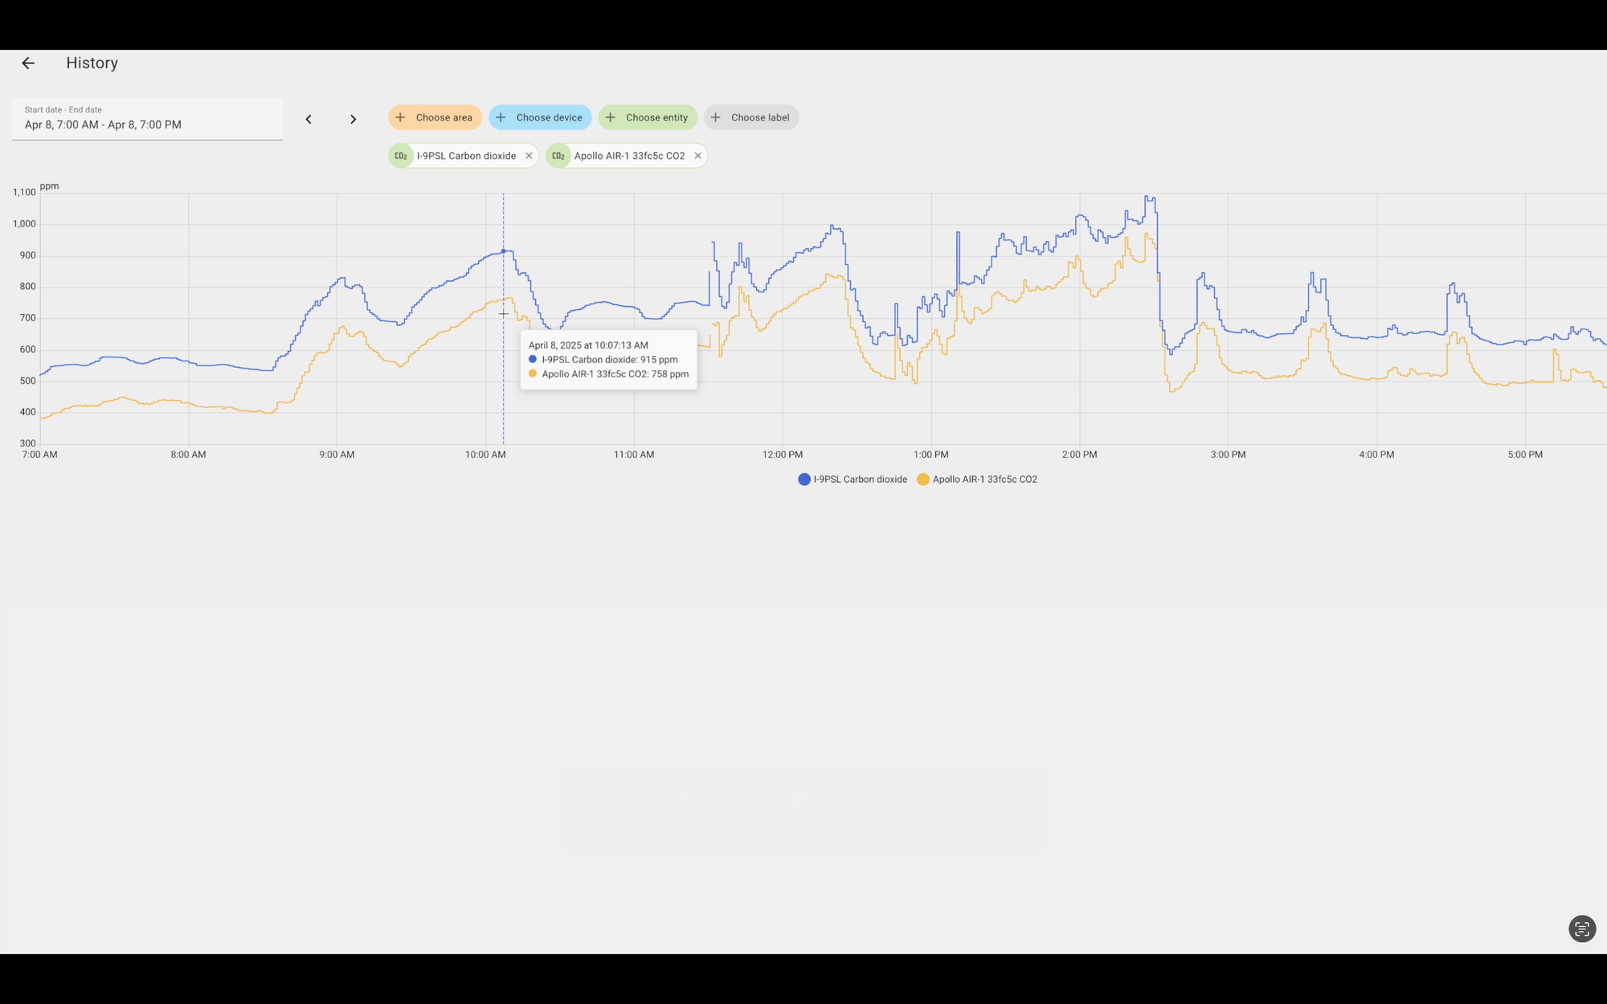Click the back arrow icon
This screenshot has height=1004, width=1607.
[28, 63]
